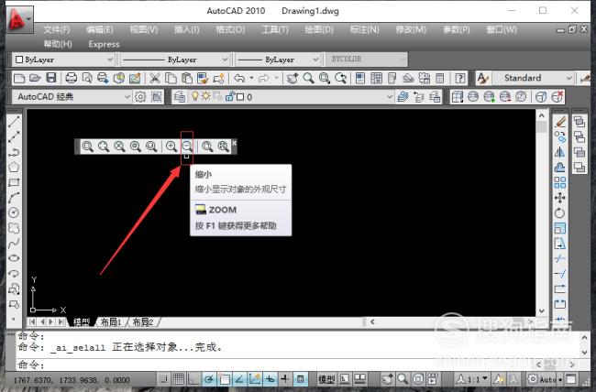Toggle layer 0 lightbulb on/off
Image resolution: width=596 pixels, height=392 pixels.
195,96
